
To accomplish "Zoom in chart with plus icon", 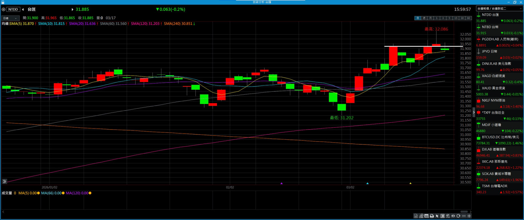I will (x=469, y=216).
